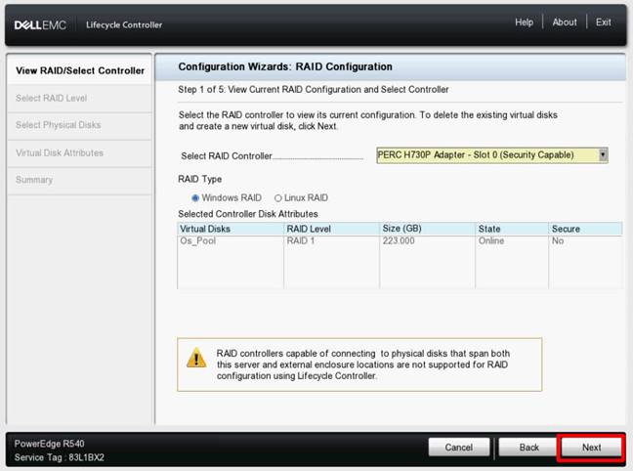The height and width of the screenshot is (471, 633).
Task: Select the Windows RAID radio button
Action: pos(195,198)
